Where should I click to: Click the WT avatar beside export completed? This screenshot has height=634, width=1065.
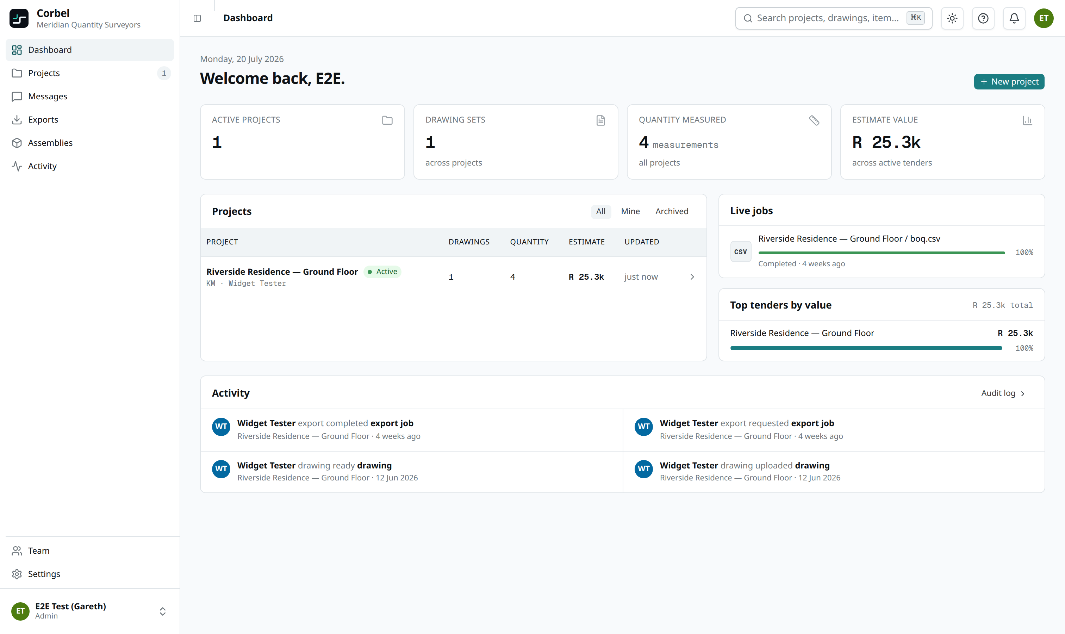[x=221, y=427]
